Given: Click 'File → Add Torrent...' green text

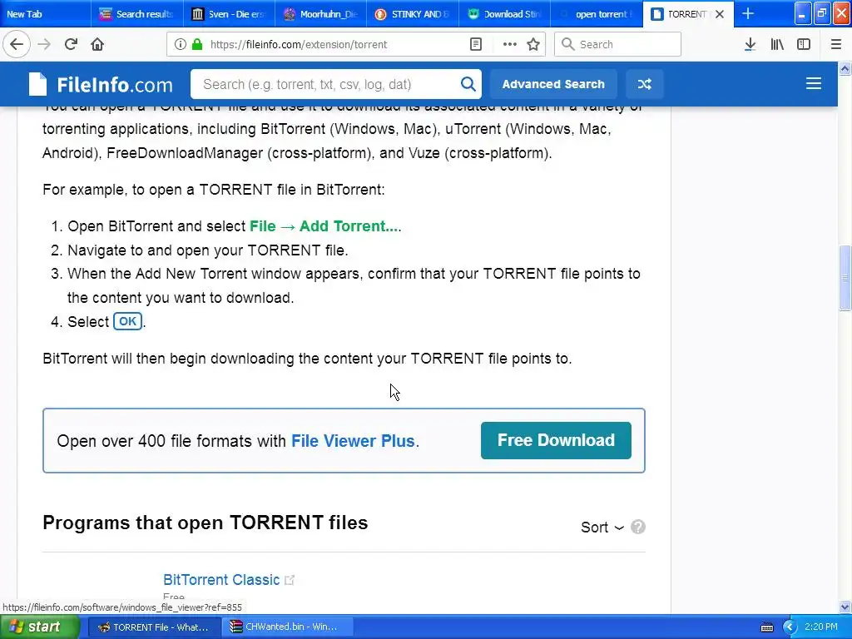Looking at the screenshot, I should [x=324, y=226].
